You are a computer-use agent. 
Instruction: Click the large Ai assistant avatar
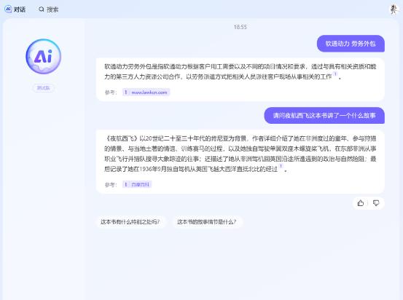point(44,57)
